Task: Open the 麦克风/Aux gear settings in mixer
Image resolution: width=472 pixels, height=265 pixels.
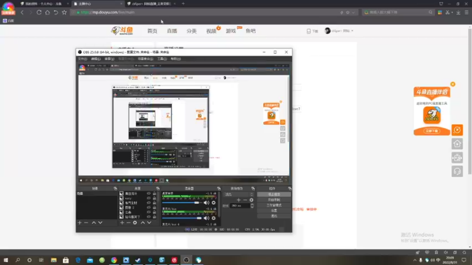Action: (x=214, y=218)
